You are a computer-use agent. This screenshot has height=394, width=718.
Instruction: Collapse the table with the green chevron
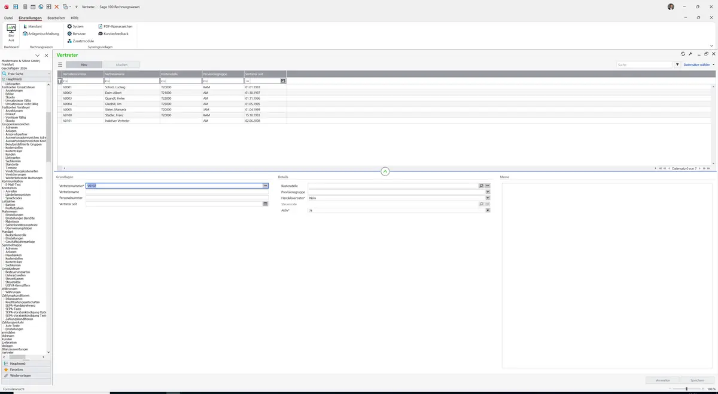tap(385, 171)
